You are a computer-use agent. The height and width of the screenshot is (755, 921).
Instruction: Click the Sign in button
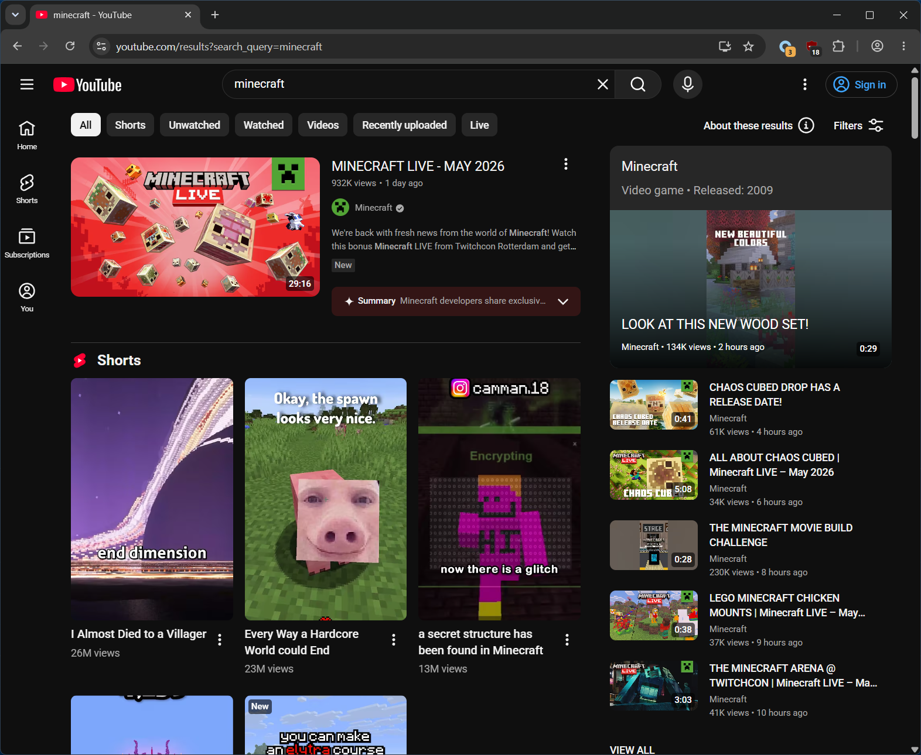click(x=861, y=84)
